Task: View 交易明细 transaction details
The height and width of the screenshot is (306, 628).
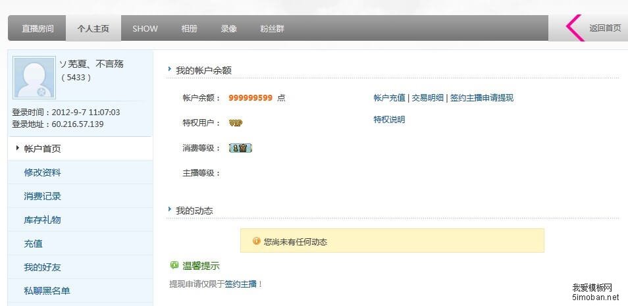Action: 428,98
